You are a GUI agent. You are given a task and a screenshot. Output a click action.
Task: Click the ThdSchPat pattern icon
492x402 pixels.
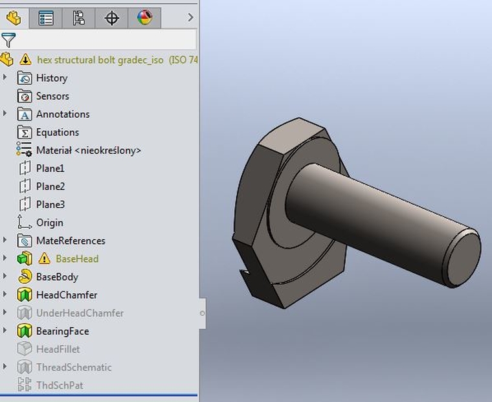pyautogui.click(x=25, y=385)
